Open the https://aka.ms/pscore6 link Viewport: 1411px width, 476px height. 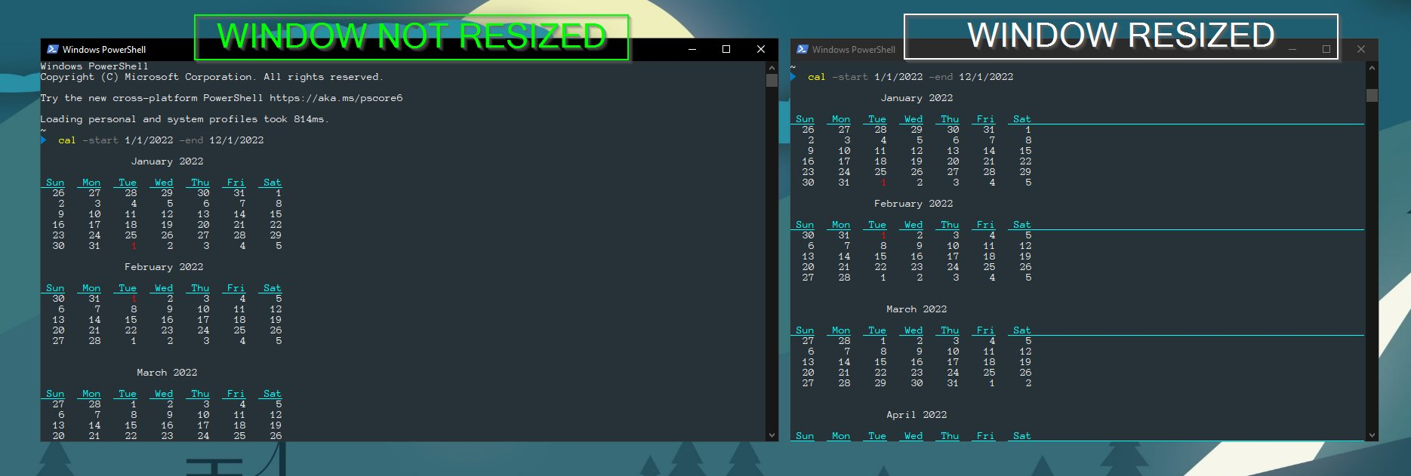tap(336, 98)
